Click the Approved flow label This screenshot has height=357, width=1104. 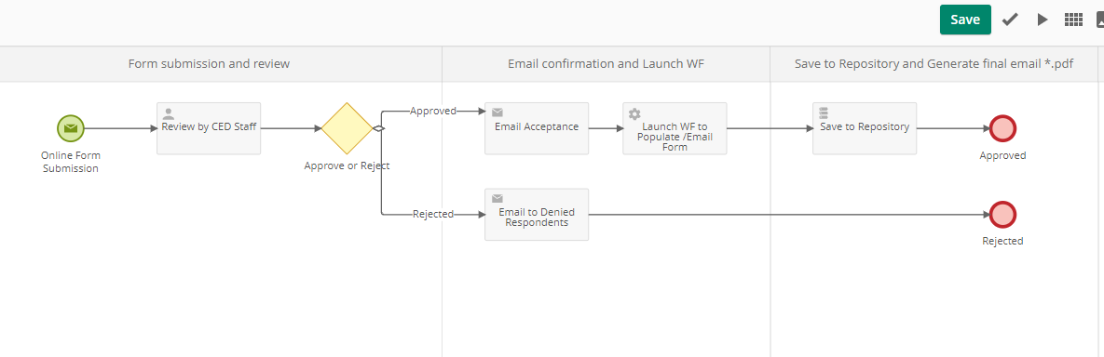[x=433, y=111]
